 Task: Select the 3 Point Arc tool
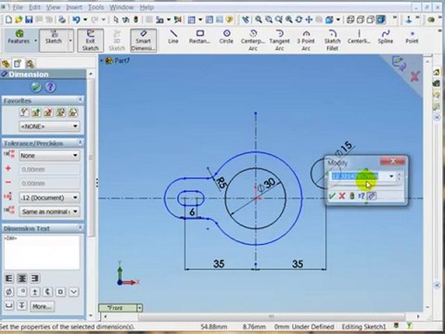click(x=306, y=40)
